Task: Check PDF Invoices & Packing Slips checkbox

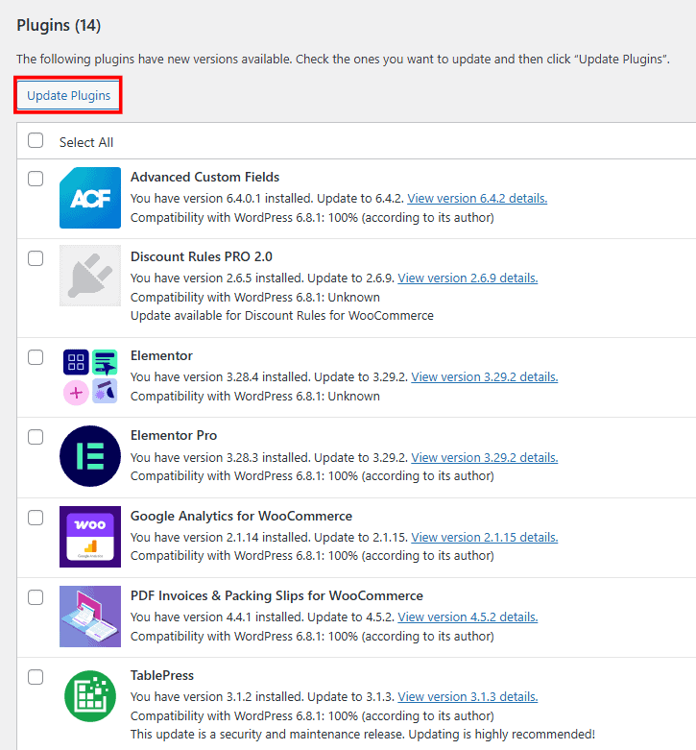Action: click(x=36, y=597)
